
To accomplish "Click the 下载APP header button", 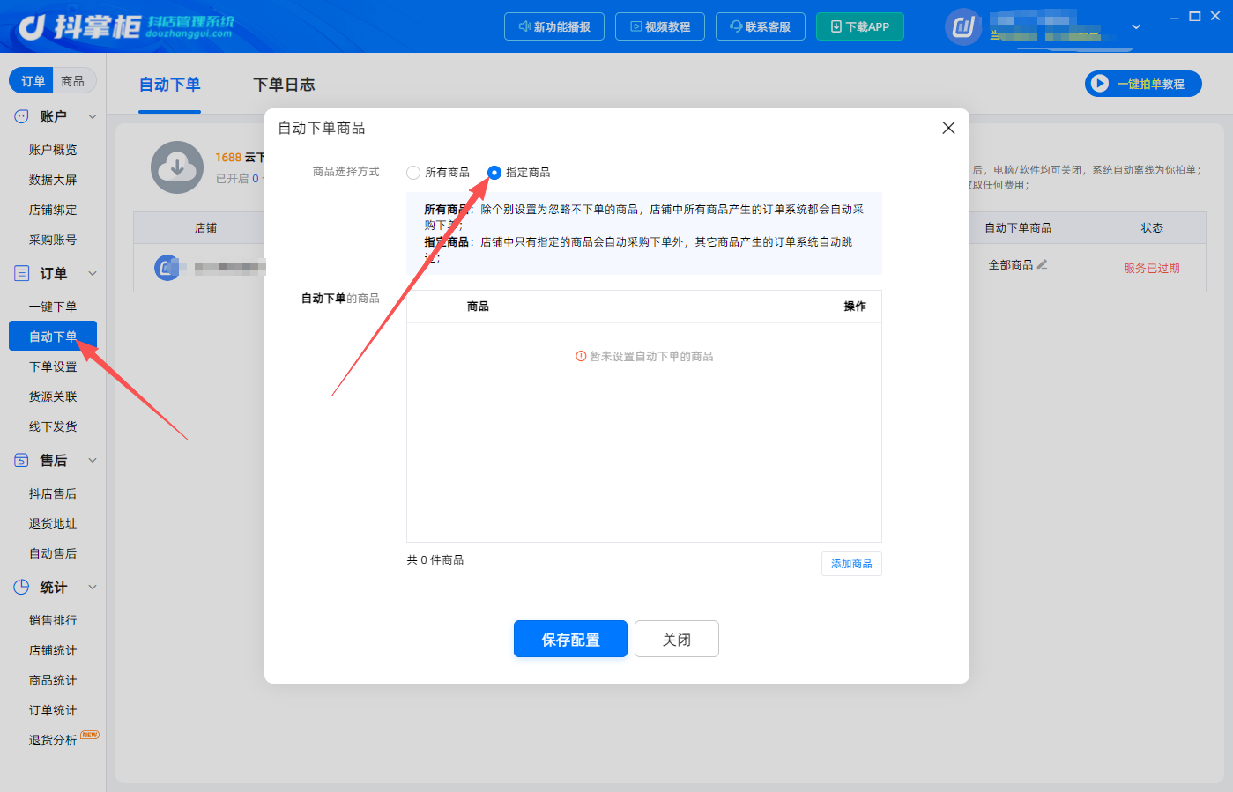I will (x=860, y=26).
